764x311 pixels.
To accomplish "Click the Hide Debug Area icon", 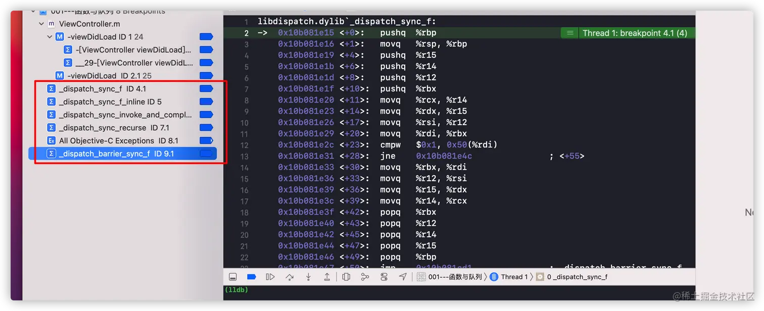I will [x=233, y=277].
